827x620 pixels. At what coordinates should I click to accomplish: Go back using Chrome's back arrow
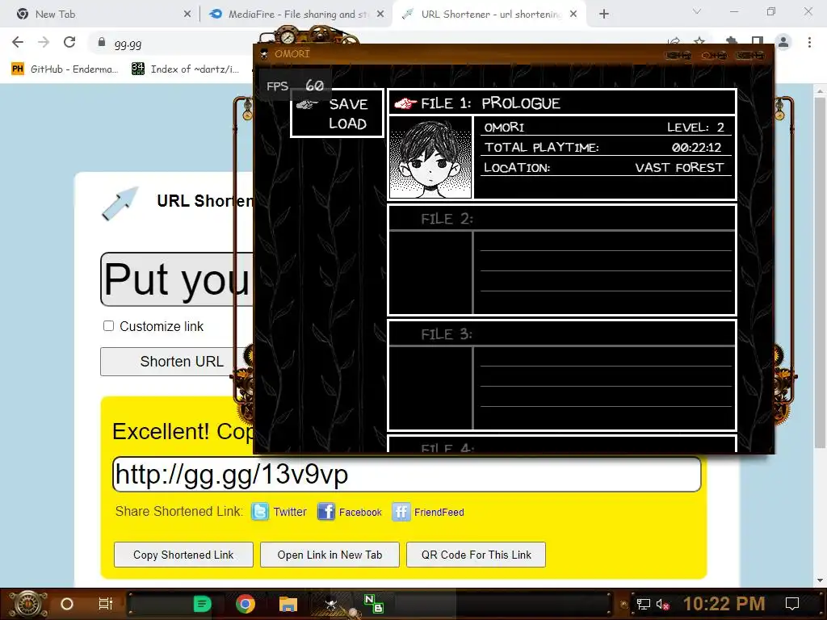pos(18,42)
